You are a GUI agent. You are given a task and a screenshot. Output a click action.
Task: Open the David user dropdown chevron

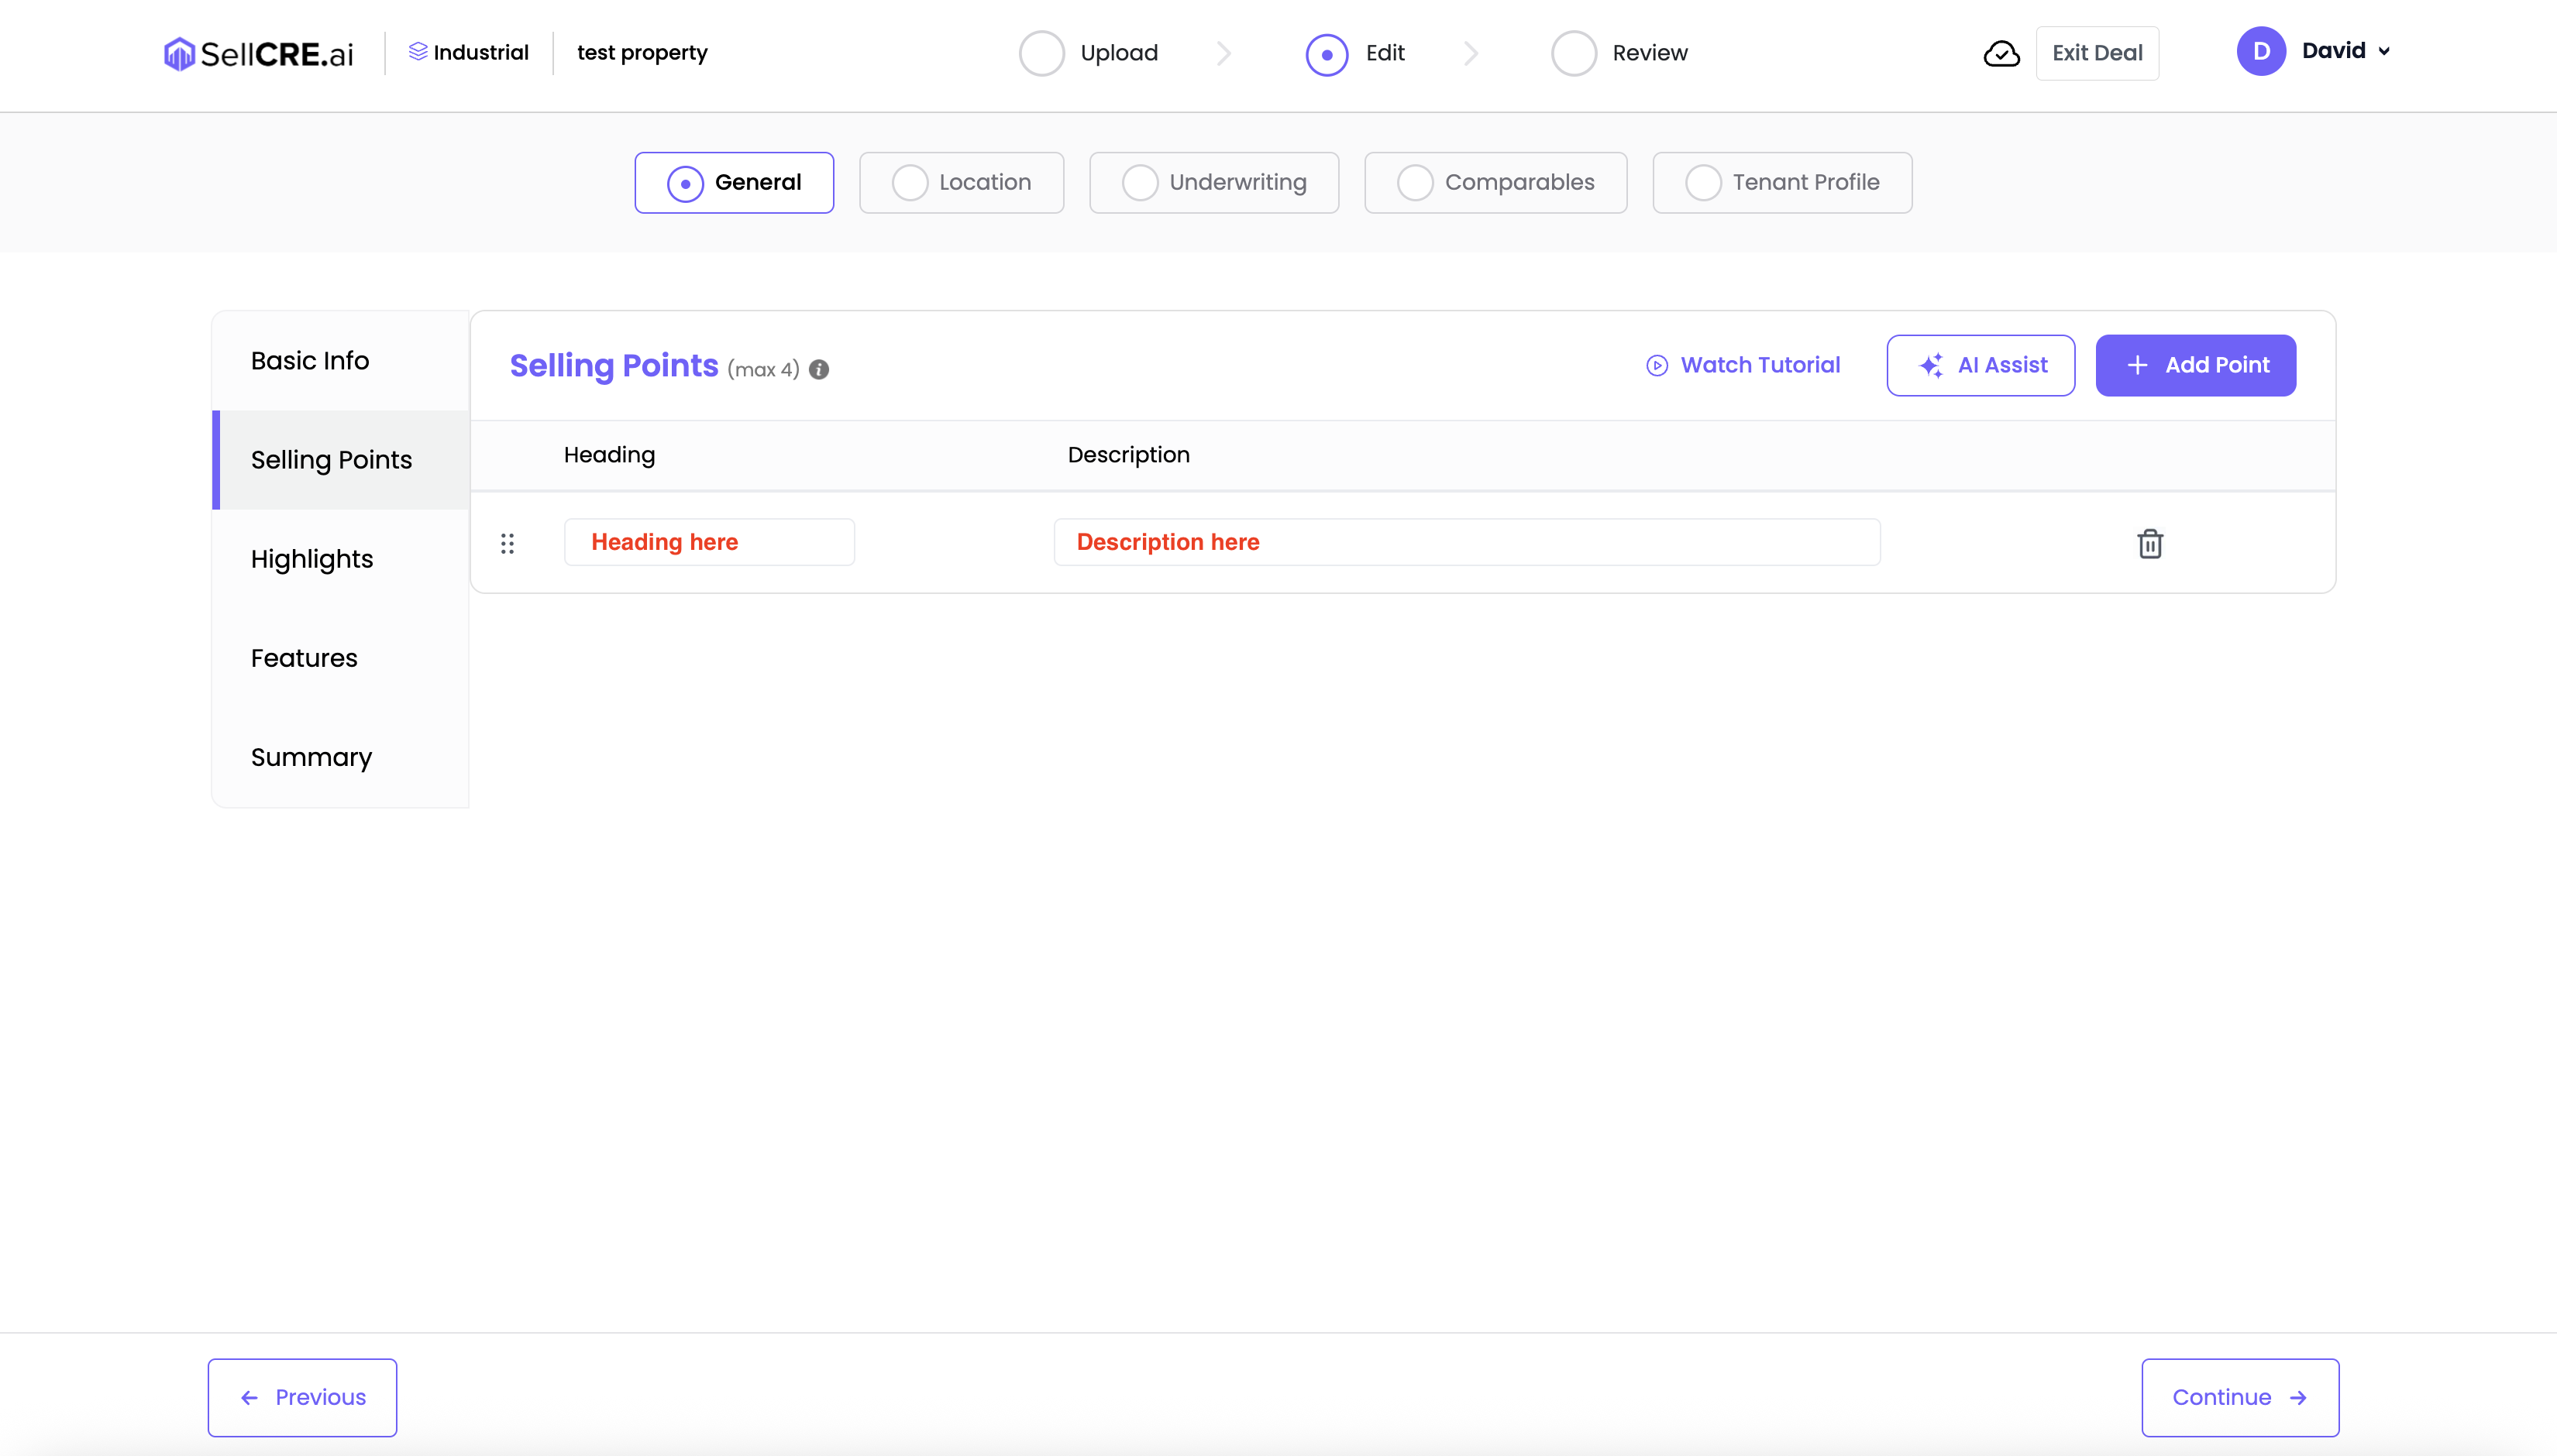pyautogui.click(x=2384, y=51)
